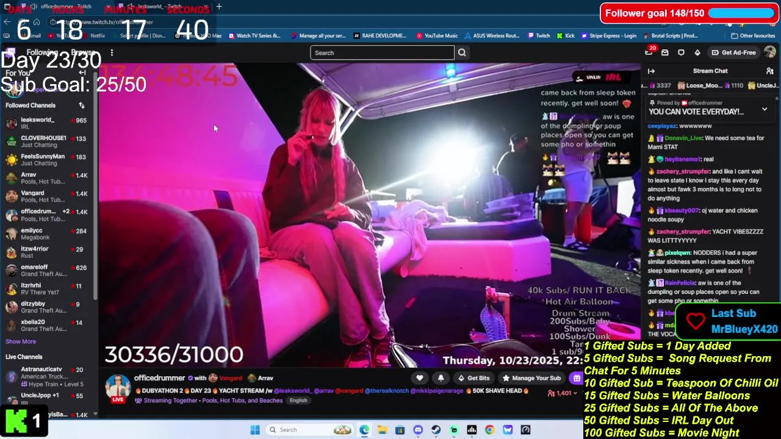Open Pools, Hot Tubs, and Beaches category
This screenshot has width=781, height=439.
tap(242, 401)
